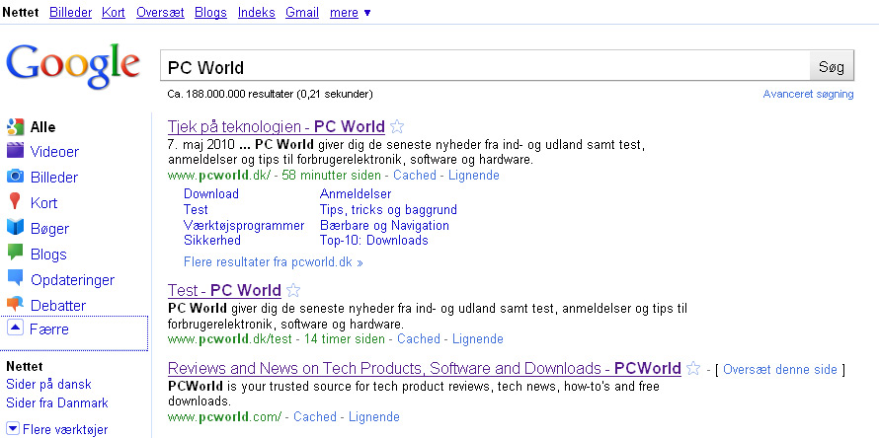
Task: Expand 'Flere værktøjer' in the sidebar
Action: 61,429
